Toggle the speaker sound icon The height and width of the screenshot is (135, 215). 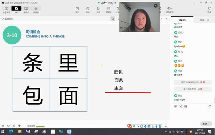[x=8, y=126]
